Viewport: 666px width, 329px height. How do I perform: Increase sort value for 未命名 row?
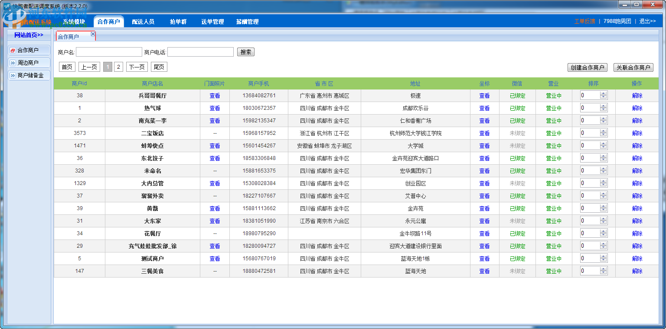pos(604,169)
